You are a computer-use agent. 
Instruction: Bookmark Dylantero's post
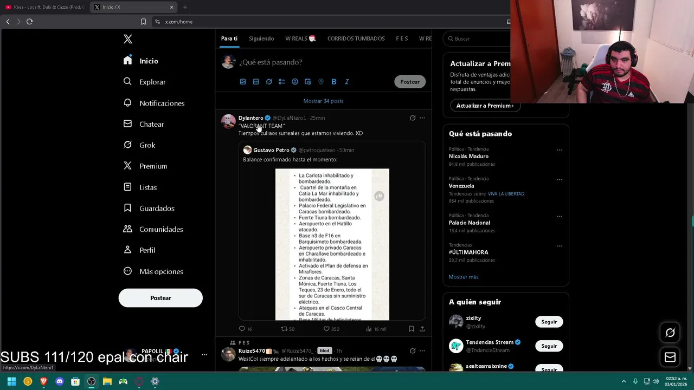[412, 329]
